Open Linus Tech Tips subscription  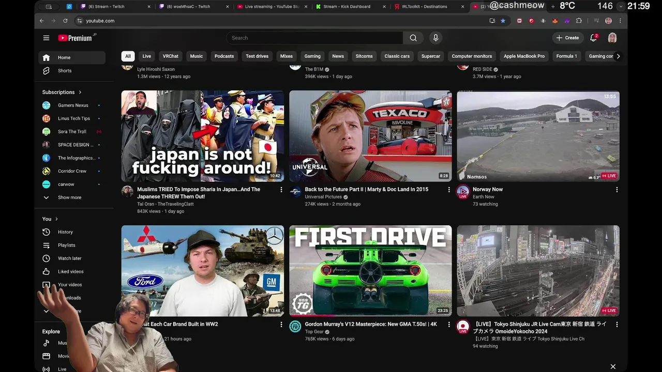point(72,118)
